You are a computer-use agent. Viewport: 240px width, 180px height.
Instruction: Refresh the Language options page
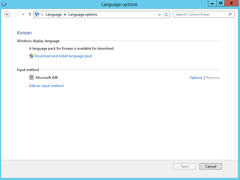pos(166,15)
